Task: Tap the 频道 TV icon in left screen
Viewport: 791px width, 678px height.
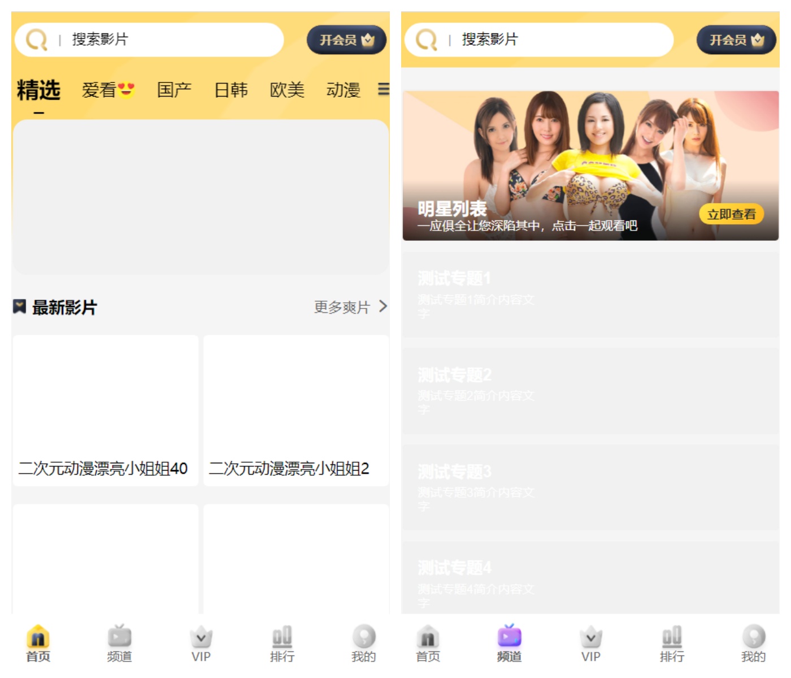Action: 119,637
